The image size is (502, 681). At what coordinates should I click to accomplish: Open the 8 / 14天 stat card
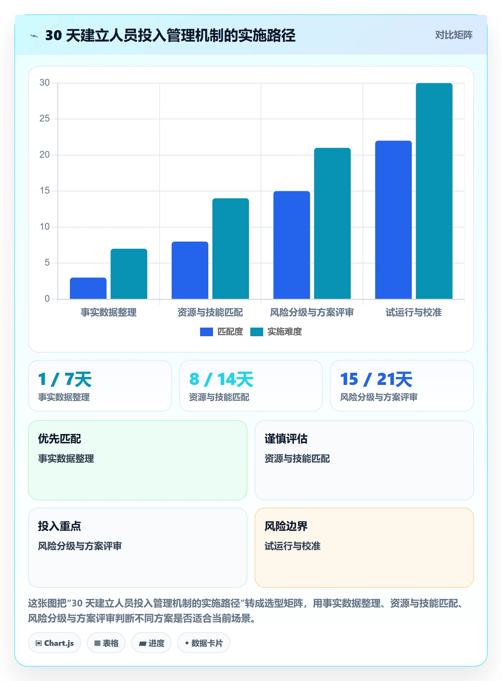pyautogui.click(x=251, y=386)
